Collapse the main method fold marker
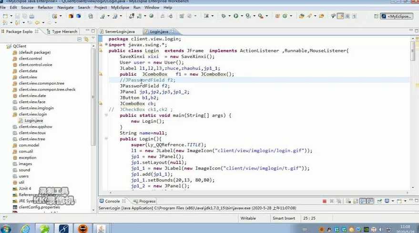The height and width of the screenshot is (233, 419). [x=106, y=115]
